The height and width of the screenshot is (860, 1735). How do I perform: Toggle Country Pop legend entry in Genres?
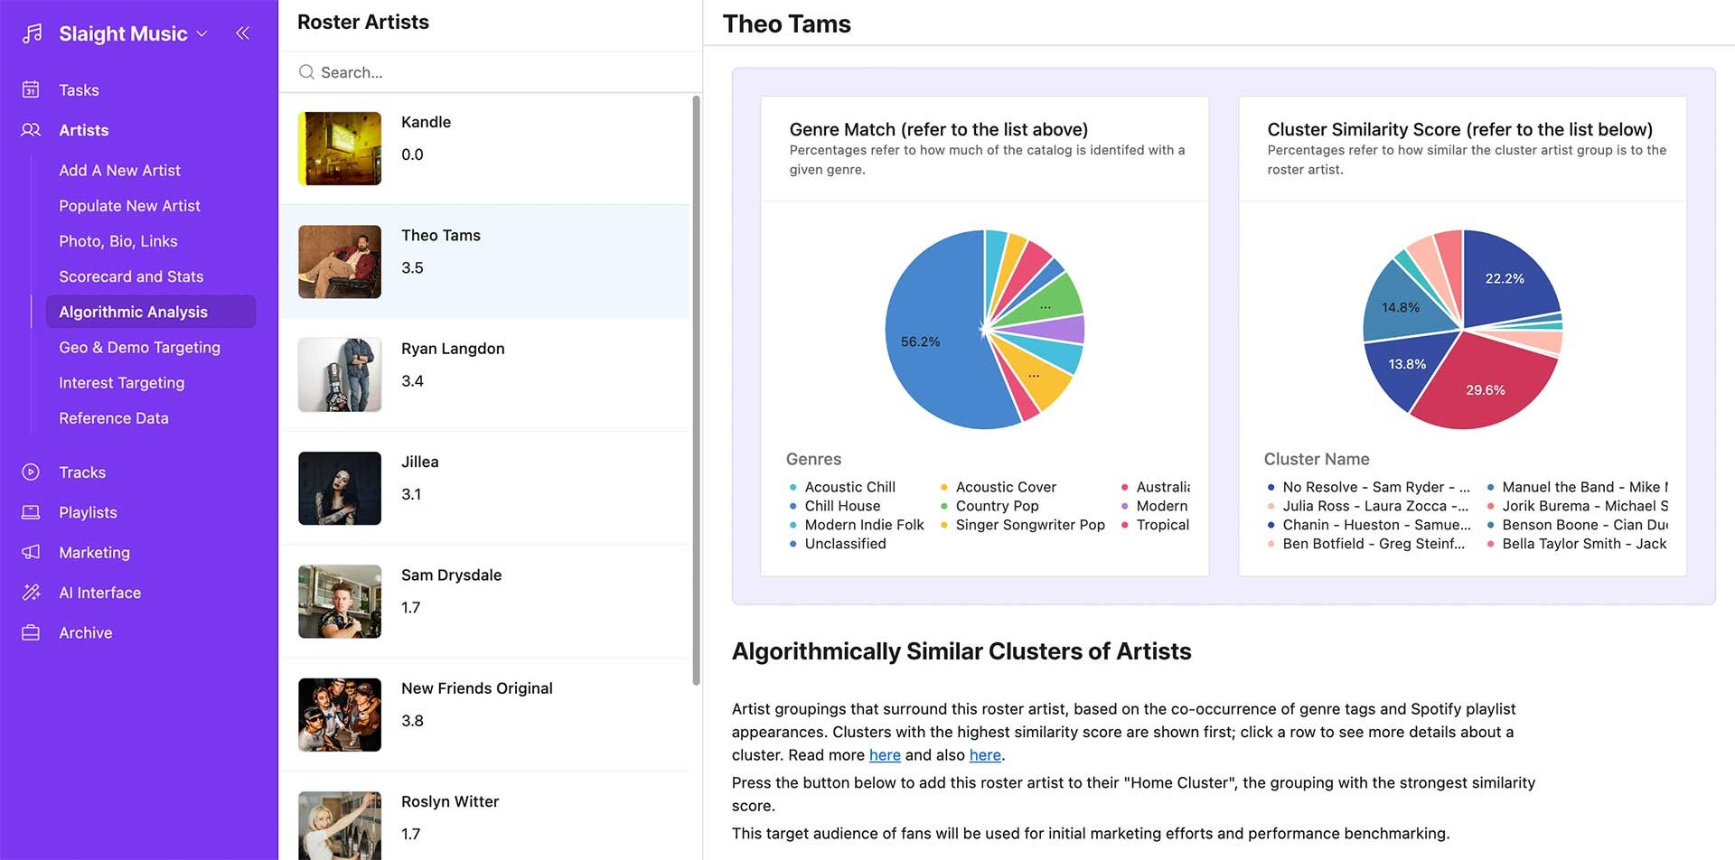pyautogui.click(x=996, y=506)
